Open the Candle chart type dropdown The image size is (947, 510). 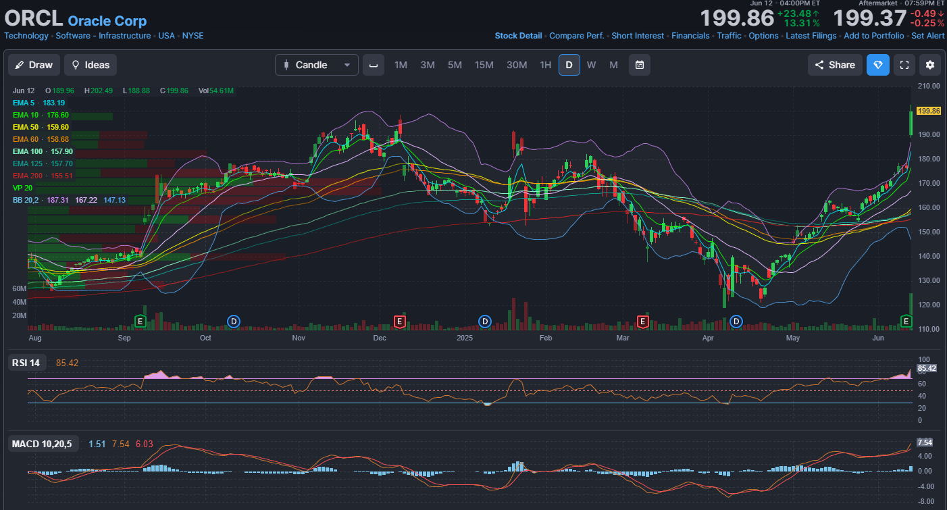(x=317, y=65)
